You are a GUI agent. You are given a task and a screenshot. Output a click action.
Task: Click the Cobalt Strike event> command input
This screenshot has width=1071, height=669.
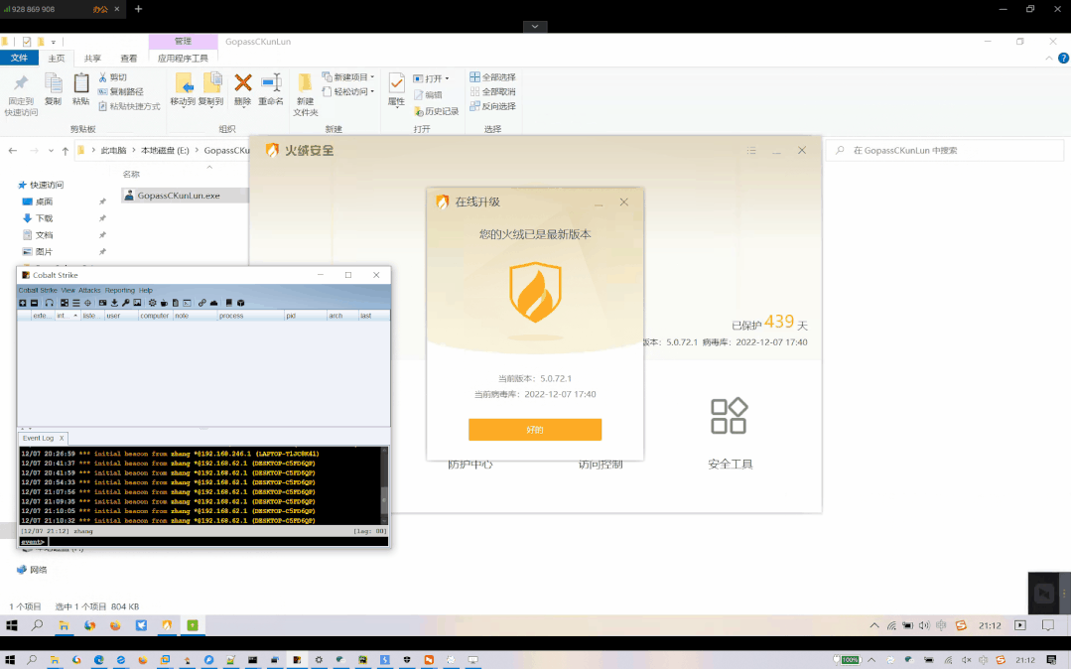[217, 542]
